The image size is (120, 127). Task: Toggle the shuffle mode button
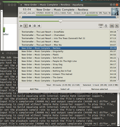tap(106, 26)
